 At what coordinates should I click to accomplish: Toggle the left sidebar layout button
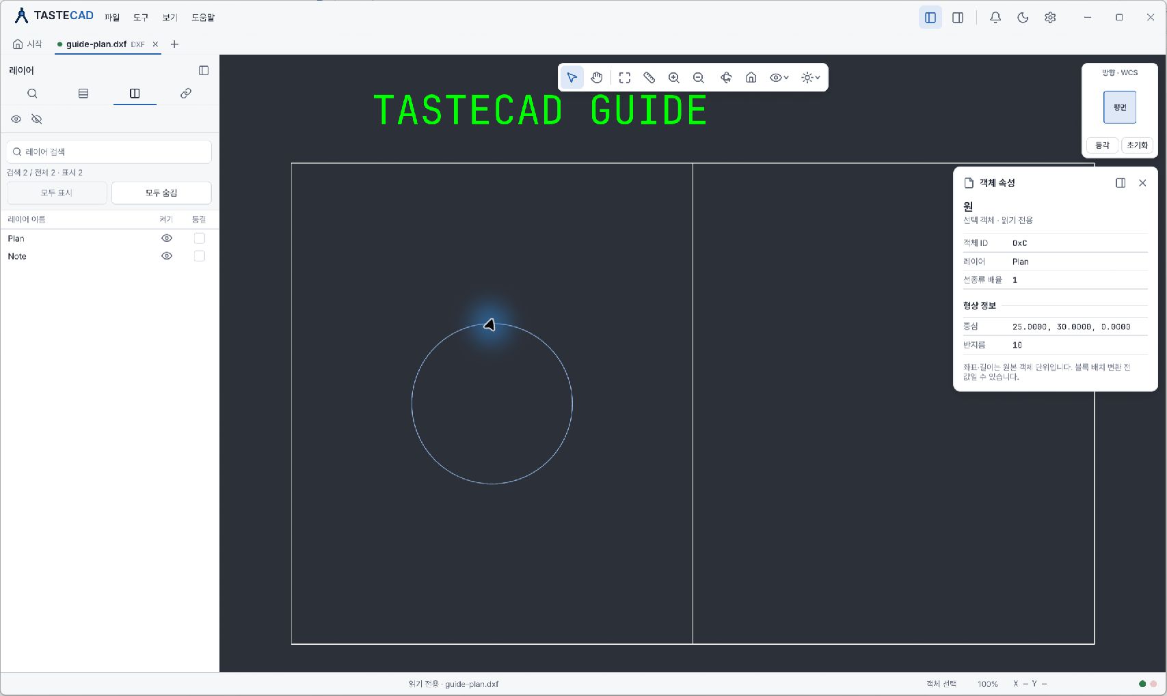(930, 18)
